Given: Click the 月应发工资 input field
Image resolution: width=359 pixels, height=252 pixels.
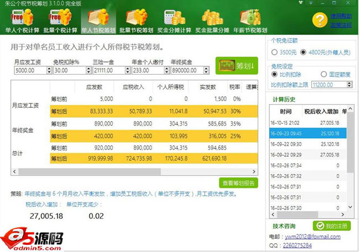Looking at the screenshot, I should (x=30, y=70).
